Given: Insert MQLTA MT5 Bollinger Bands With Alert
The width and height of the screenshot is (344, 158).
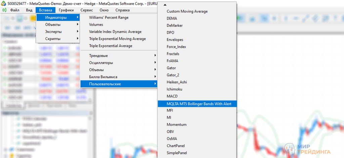Looking at the screenshot, I should tap(201, 104).
